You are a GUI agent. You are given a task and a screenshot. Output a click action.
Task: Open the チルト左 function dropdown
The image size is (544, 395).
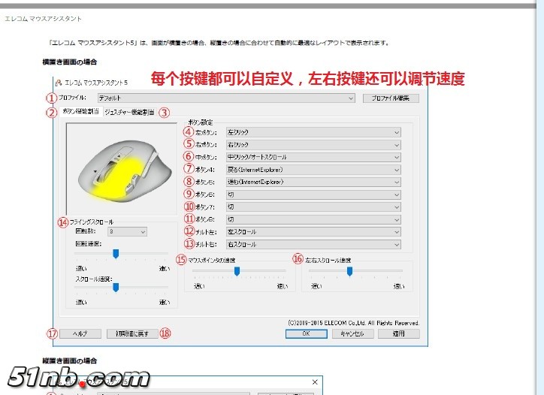313,232
